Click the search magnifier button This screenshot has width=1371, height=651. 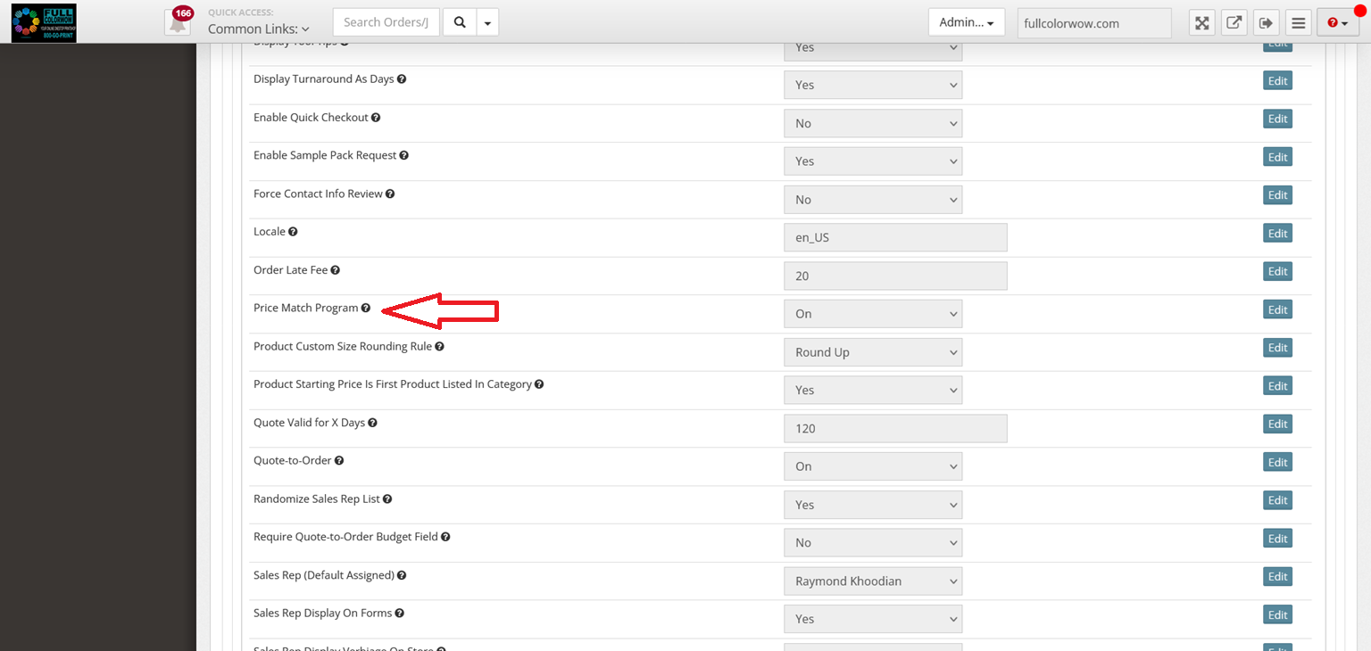(460, 22)
